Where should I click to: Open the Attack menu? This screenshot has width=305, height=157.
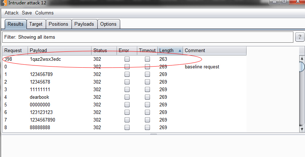12,13
